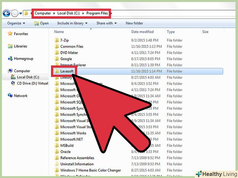Select Local Disk (C:) in the breadcrumb
Viewport: 238px width, 178px height.
point(68,13)
